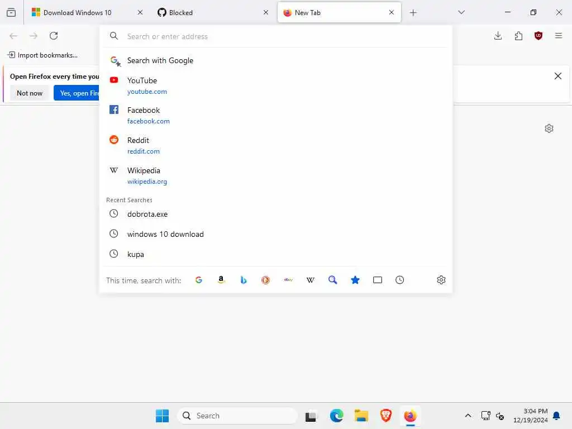
Task: Search this time with eBay icon
Action: pos(288,280)
